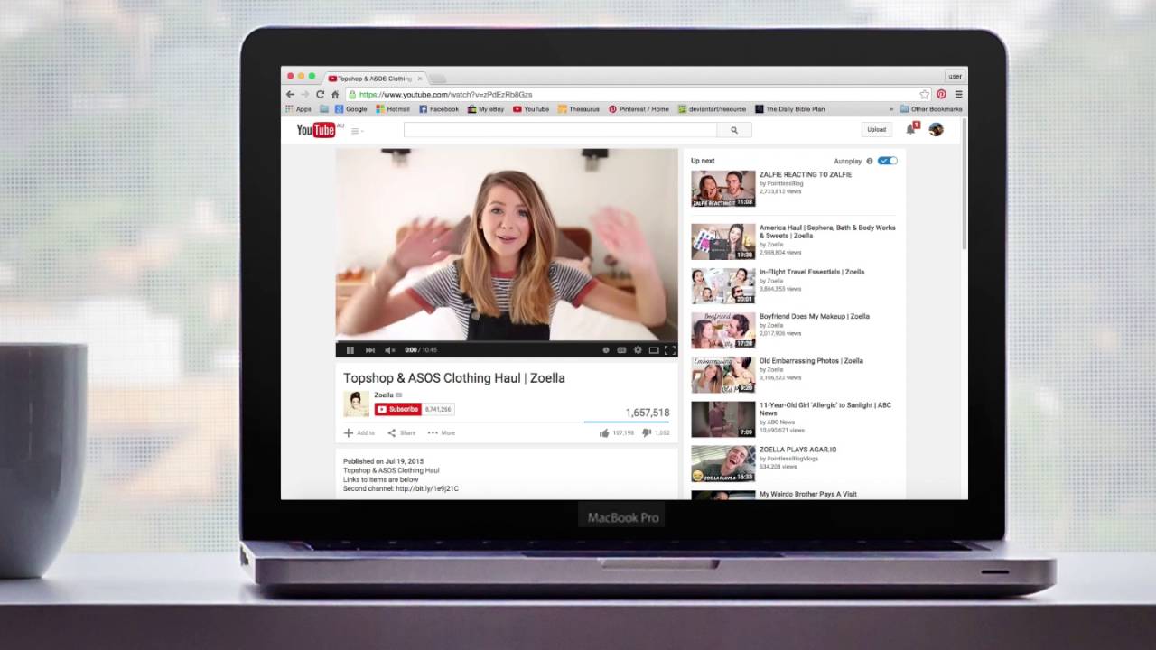Bookmark this page with the star icon
This screenshot has height=650, width=1156.
[x=924, y=94]
